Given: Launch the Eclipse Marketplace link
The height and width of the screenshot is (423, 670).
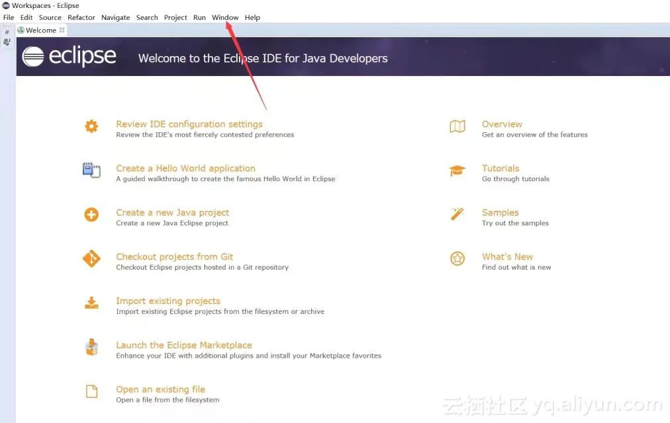Looking at the screenshot, I should point(184,345).
